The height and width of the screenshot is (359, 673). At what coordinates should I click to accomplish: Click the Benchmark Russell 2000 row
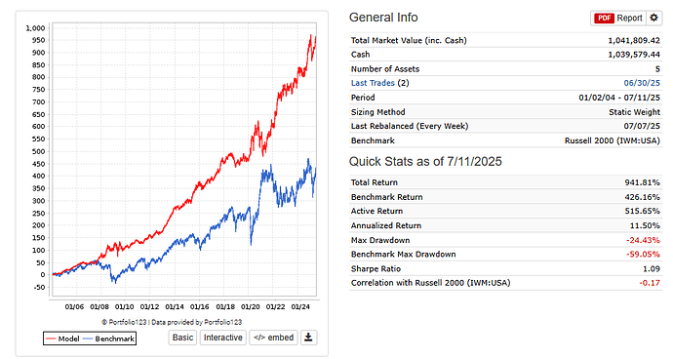pos(505,140)
